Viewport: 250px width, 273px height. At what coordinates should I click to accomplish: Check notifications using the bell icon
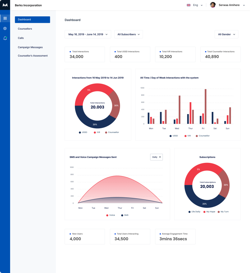(5, 38)
